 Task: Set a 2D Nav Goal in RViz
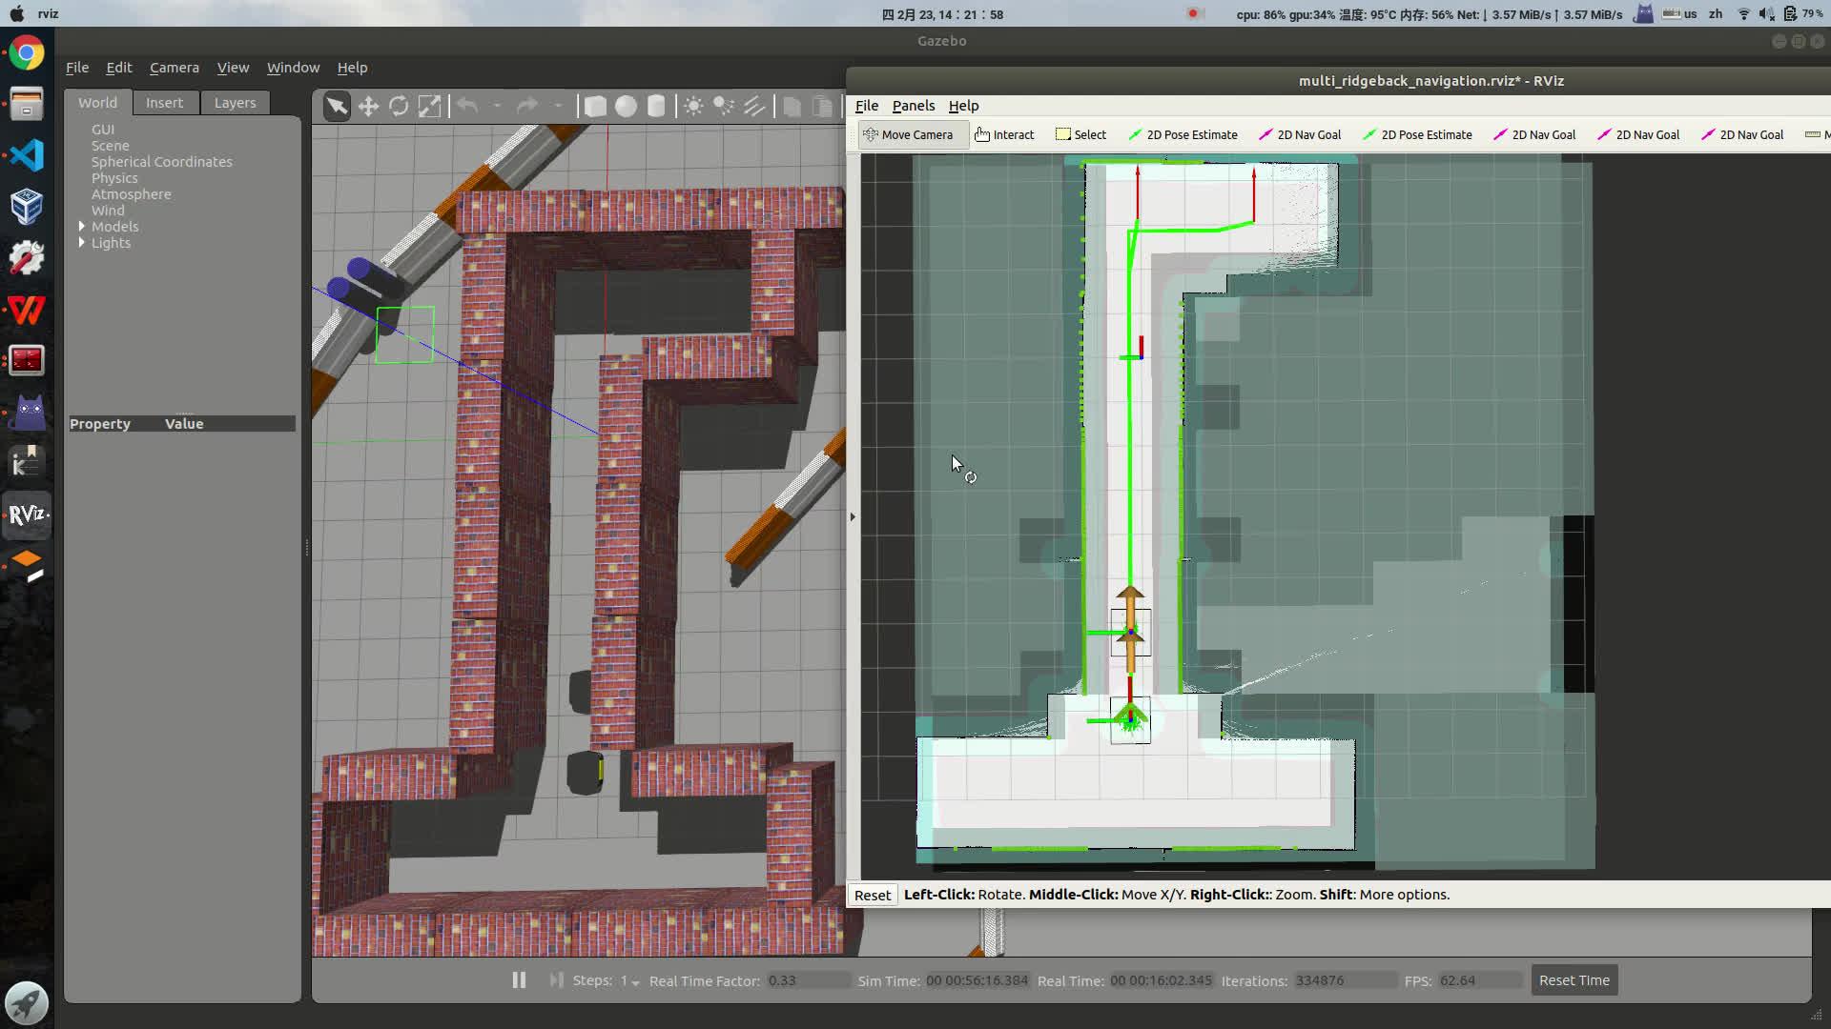1300,134
